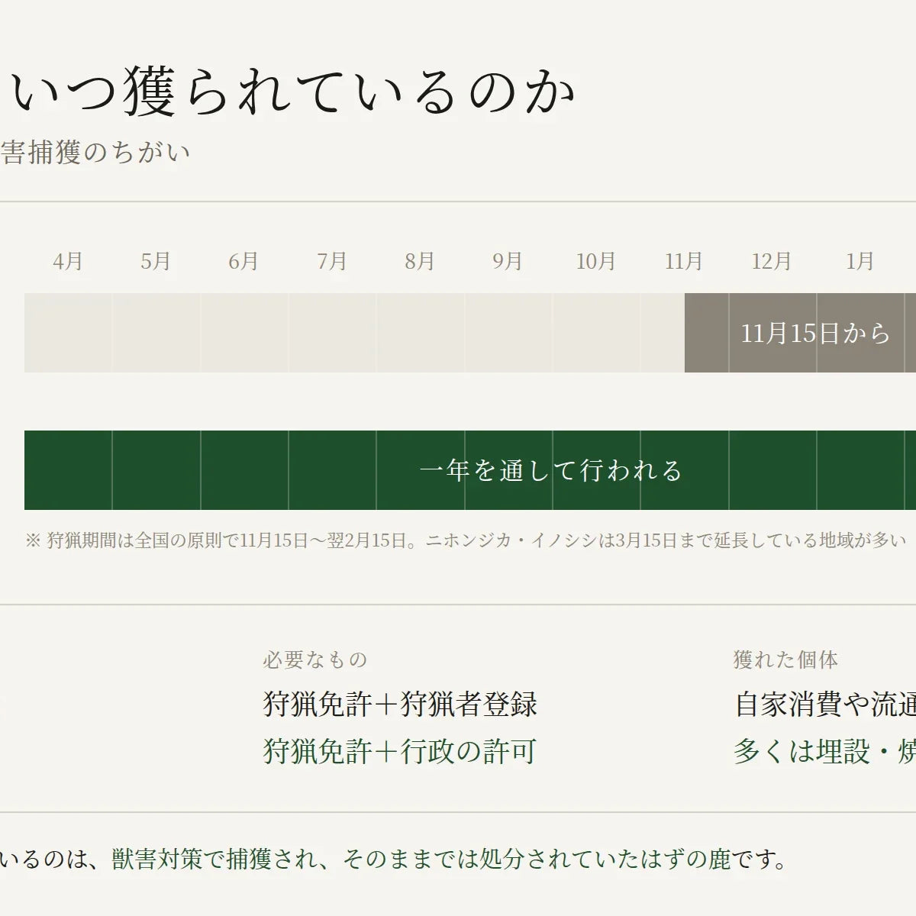Click the 1月 month label

click(x=860, y=261)
